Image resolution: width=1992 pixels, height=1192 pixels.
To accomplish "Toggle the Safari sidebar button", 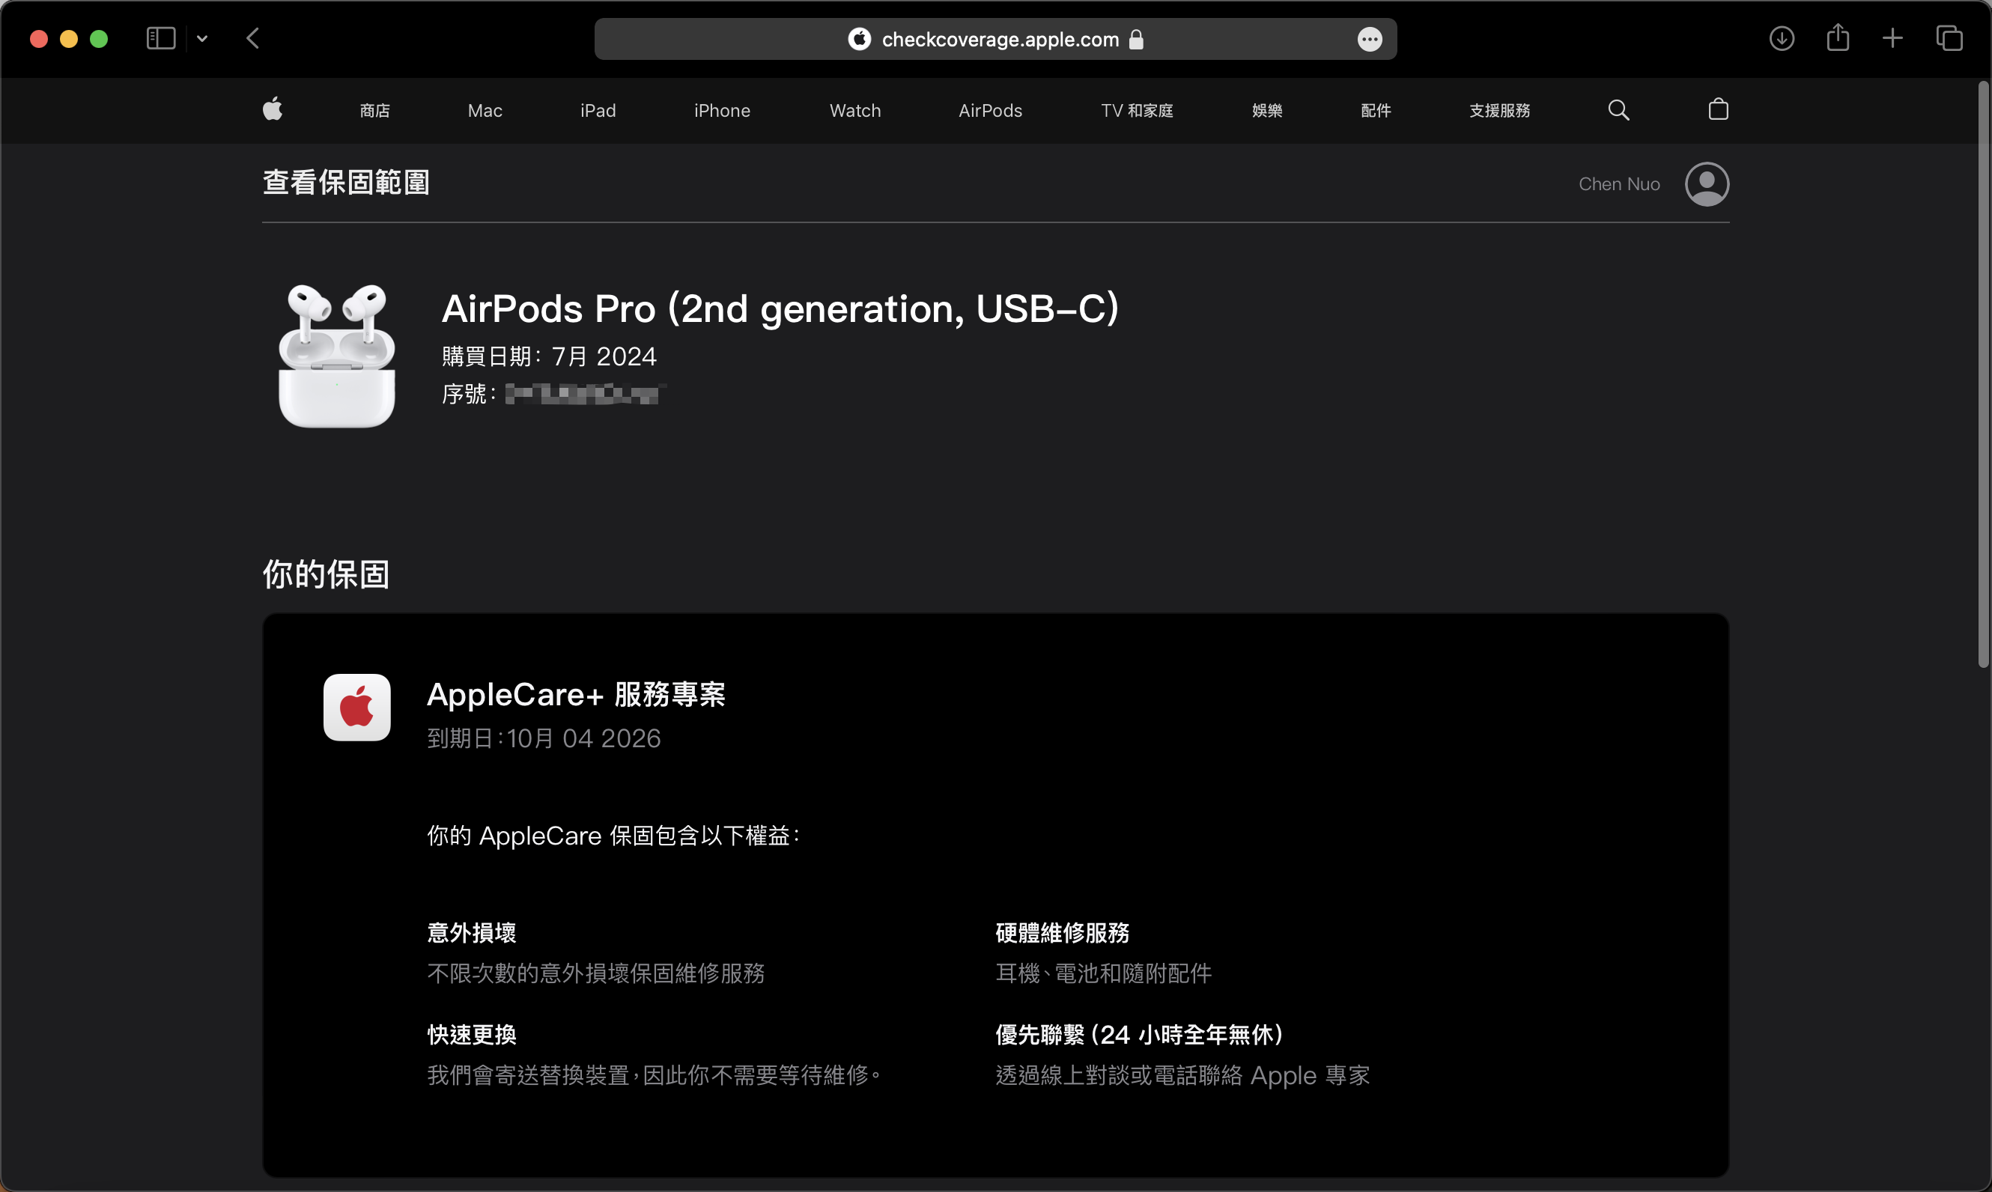I will tap(161, 38).
